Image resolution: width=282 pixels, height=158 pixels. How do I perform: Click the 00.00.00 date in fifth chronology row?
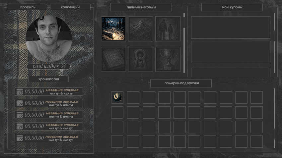click(x=34, y=138)
